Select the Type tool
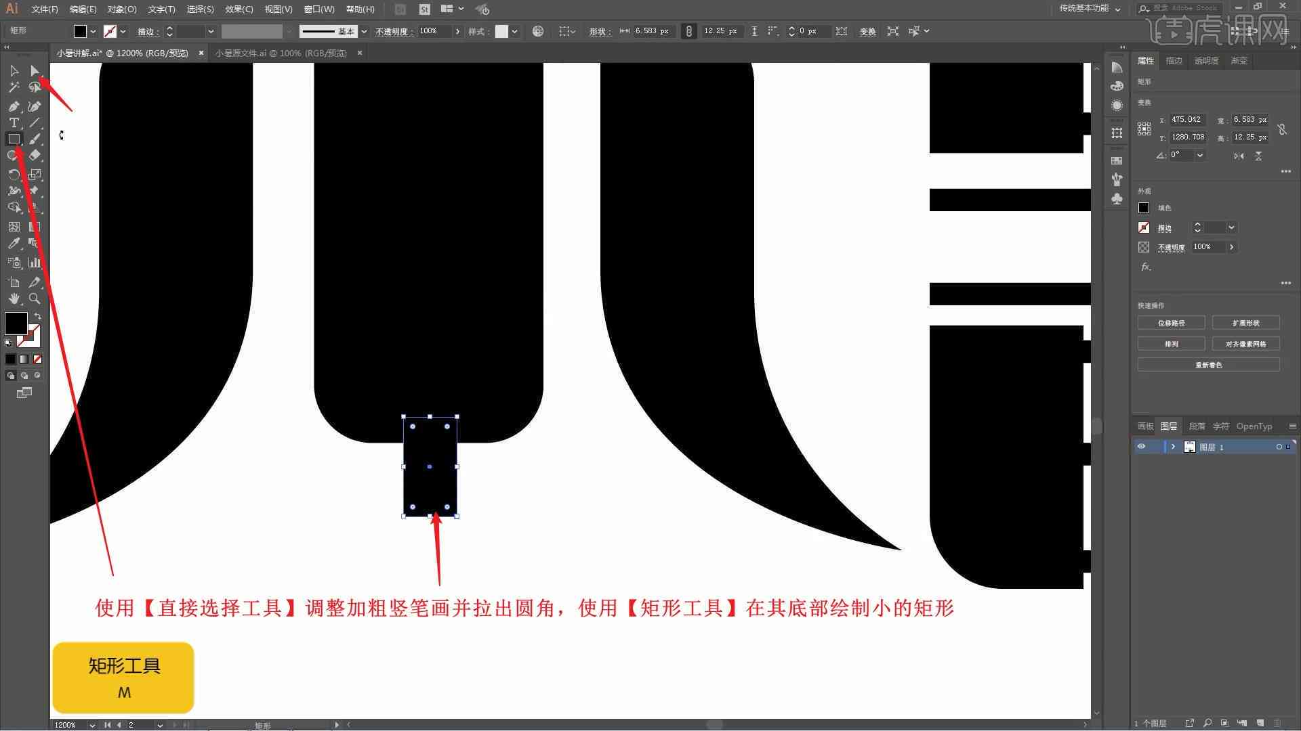The image size is (1301, 731). pyautogui.click(x=14, y=123)
